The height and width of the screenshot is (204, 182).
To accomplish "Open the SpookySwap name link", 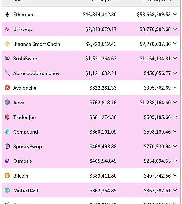I will tap(27, 147).
